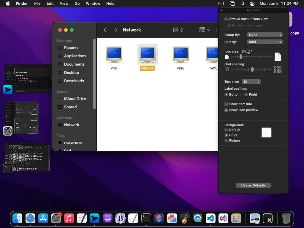Uncheck Show icon preview

226,110
